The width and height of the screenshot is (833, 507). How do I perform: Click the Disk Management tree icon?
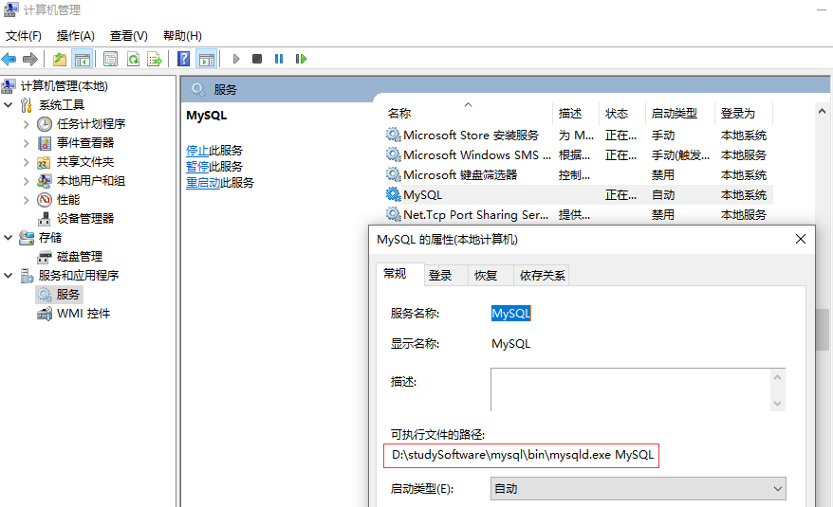click(45, 257)
